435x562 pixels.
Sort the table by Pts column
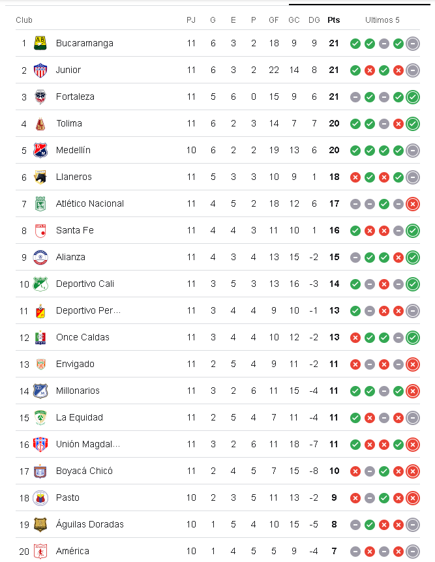[334, 20]
